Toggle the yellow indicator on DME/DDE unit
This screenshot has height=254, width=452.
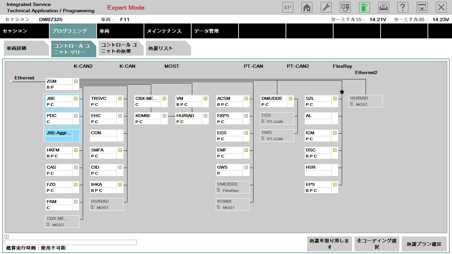[x=290, y=99]
